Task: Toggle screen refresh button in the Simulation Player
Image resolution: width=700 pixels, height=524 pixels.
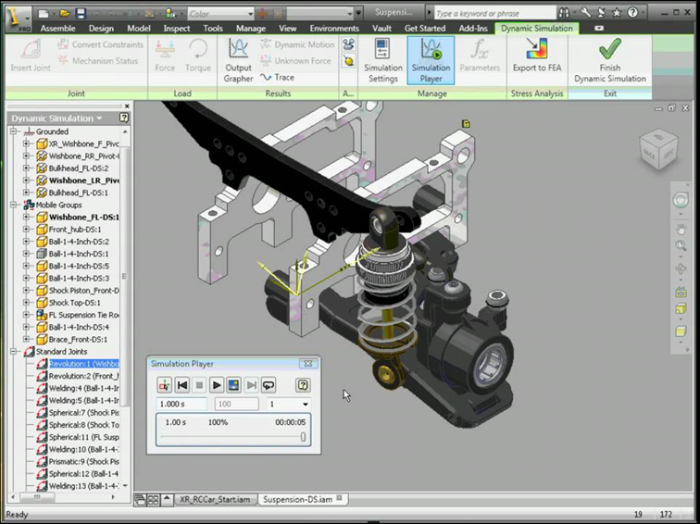Action: tap(233, 385)
